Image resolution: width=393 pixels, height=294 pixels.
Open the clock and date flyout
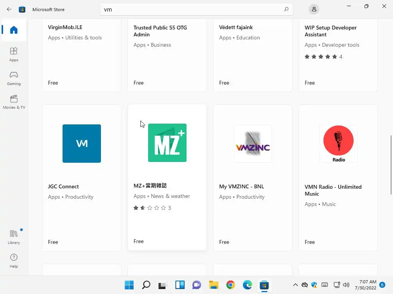click(365, 285)
